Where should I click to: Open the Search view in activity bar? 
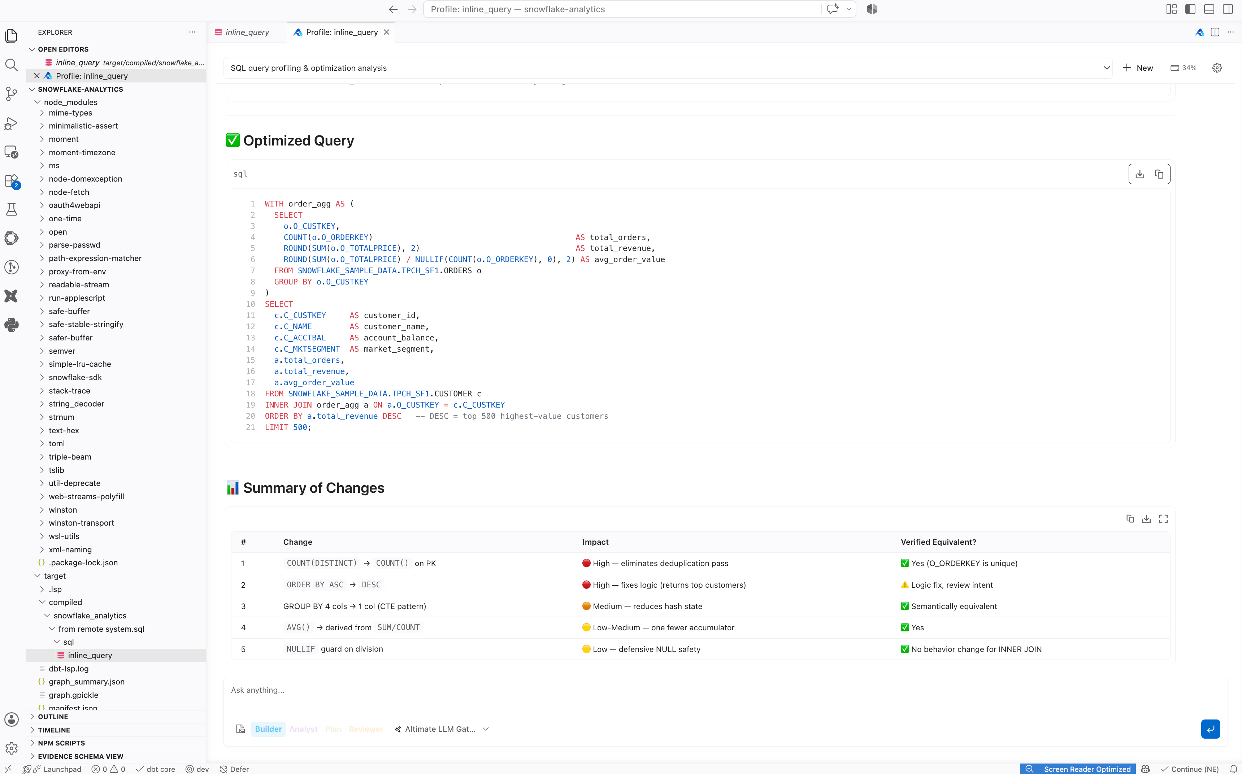(x=11, y=65)
